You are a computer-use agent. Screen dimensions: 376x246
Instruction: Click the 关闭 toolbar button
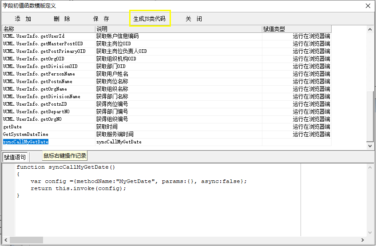(194, 19)
